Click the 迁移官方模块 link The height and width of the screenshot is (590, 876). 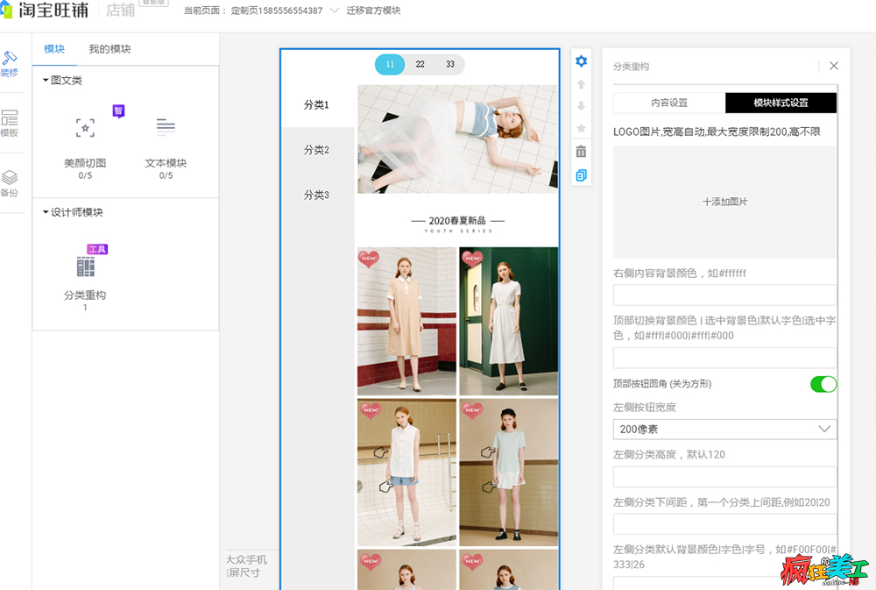click(x=373, y=11)
